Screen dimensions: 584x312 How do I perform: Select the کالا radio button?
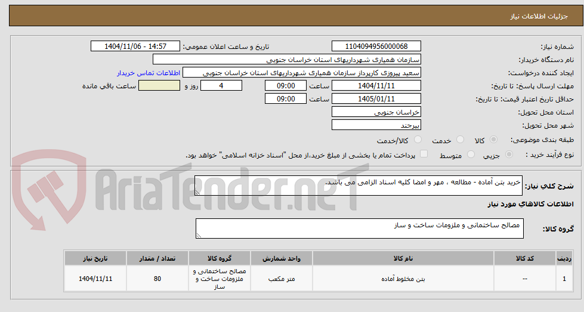click(493, 140)
